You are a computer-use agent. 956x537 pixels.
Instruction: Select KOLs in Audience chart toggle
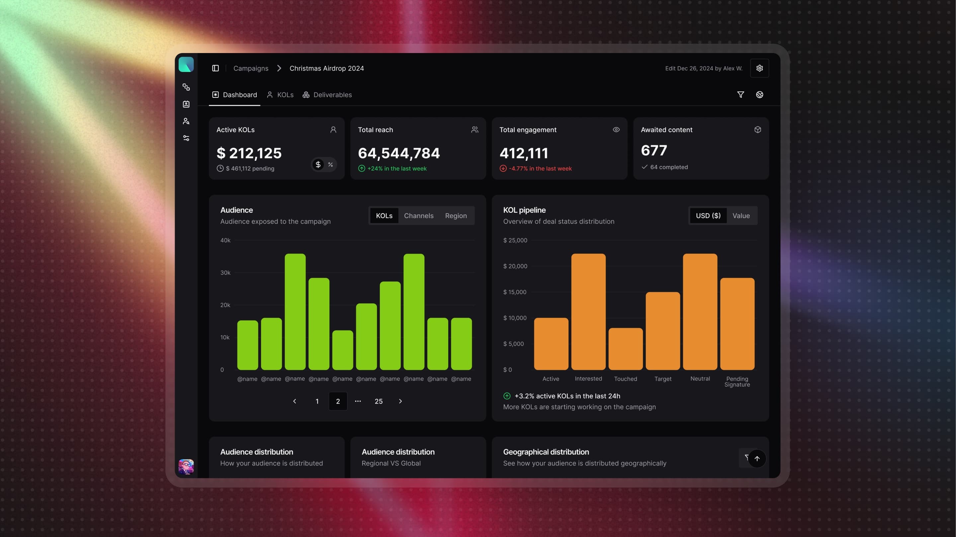pyautogui.click(x=384, y=215)
